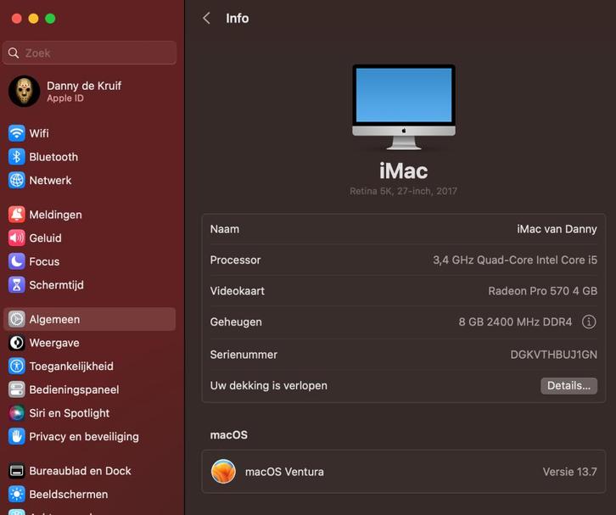Click serial number 'DGKVTHBUJ1GN'
The image size is (616, 515).
[x=553, y=355]
